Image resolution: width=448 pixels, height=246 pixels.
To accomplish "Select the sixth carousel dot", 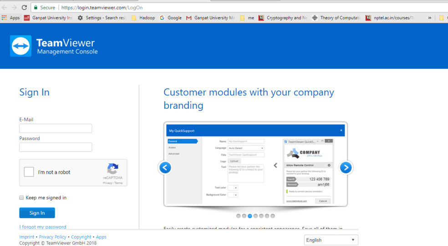I will (267, 216).
